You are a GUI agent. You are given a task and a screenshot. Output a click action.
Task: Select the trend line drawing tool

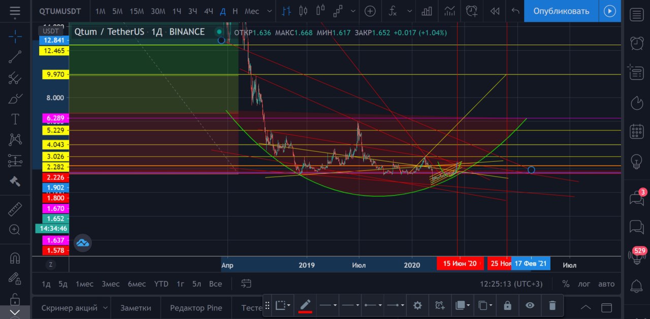tap(15, 57)
